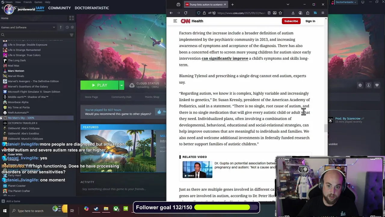The image size is (385, 217).
Task: Open Dr. Gupta related video link
Action: 245,165
